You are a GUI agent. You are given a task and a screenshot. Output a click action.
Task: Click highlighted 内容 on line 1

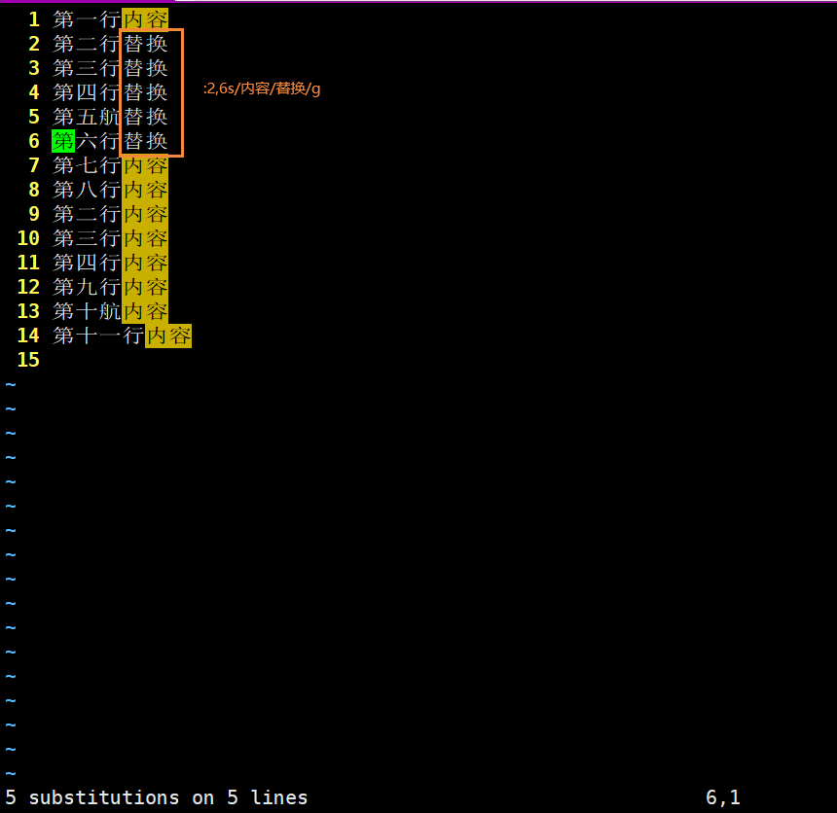pos(145,19)
